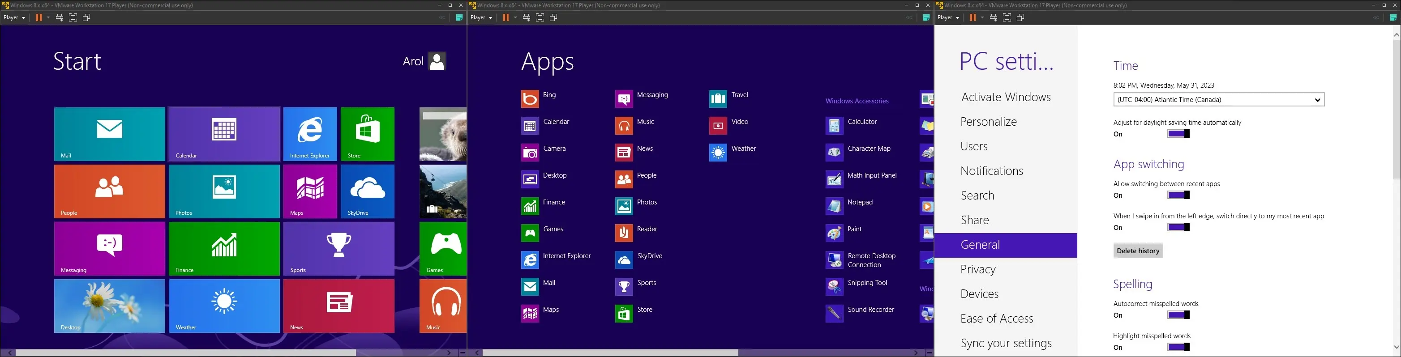
Task: Open Math Input Panel in Apps list
Action: point(861,179)
